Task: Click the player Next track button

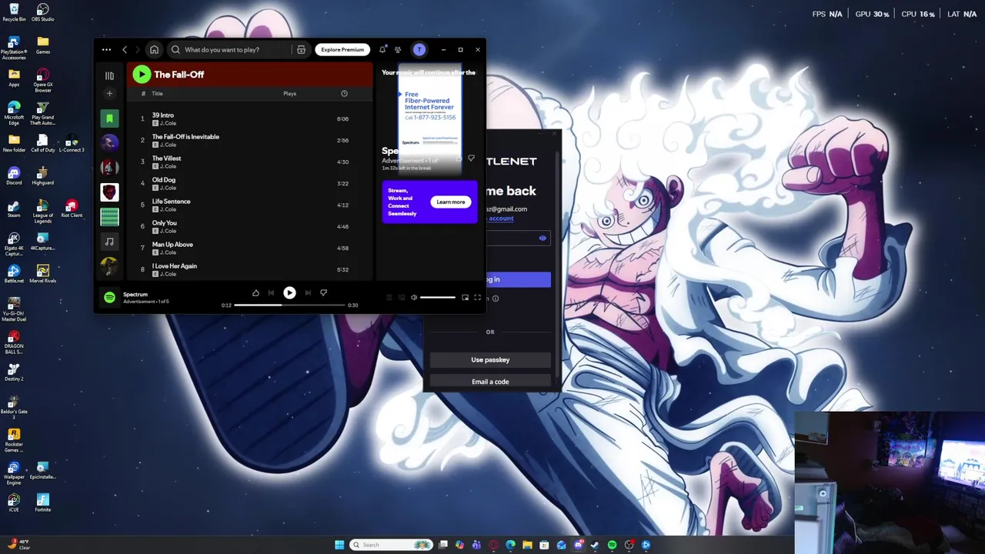Action: click(x=308, y=292)
